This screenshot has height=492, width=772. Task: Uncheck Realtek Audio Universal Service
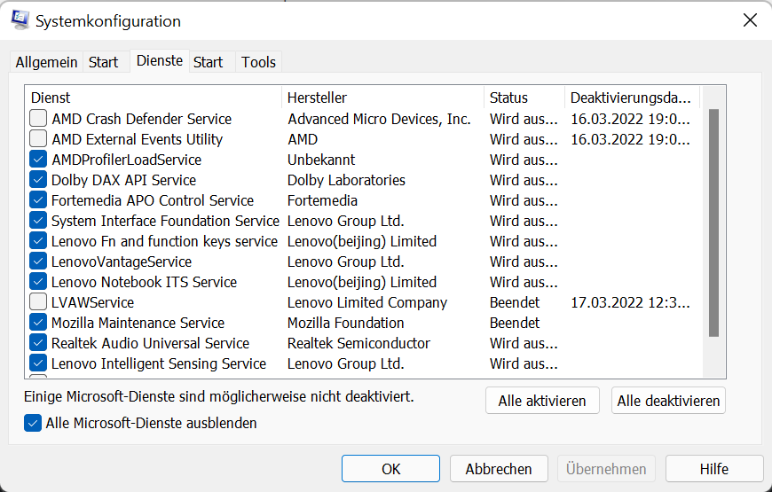coord(38,343)
